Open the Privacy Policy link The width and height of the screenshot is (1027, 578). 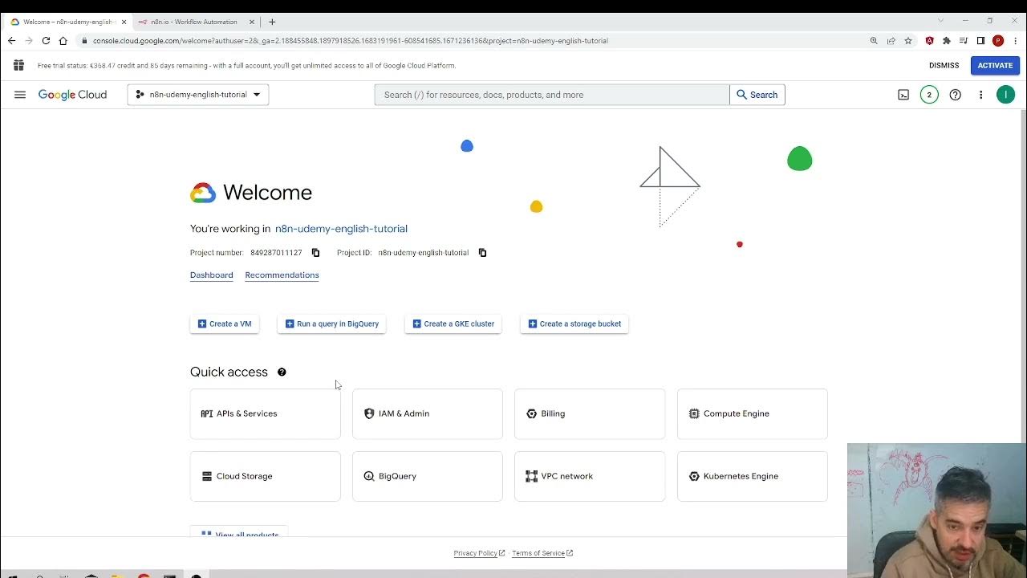(479, 553)
